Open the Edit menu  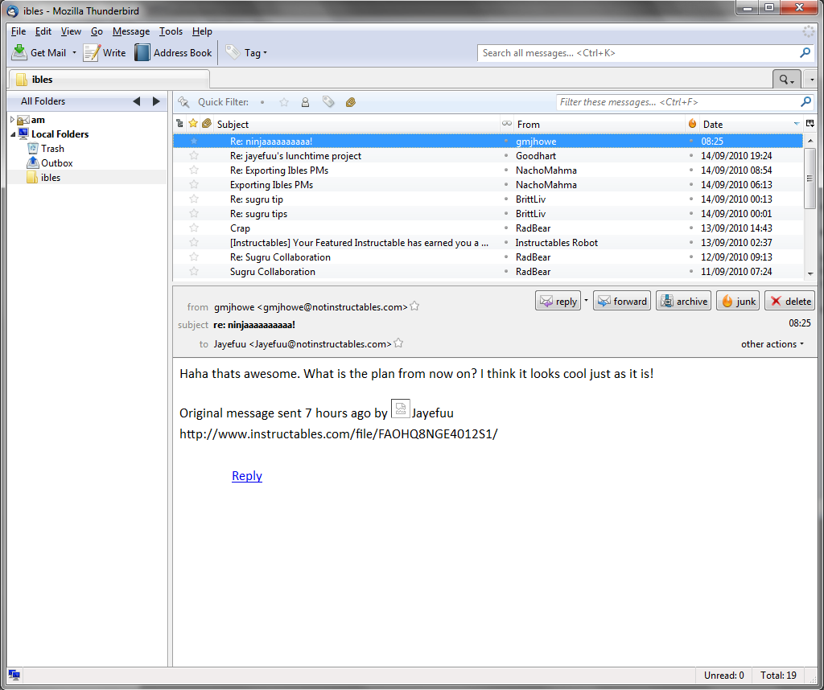[43, 31]
